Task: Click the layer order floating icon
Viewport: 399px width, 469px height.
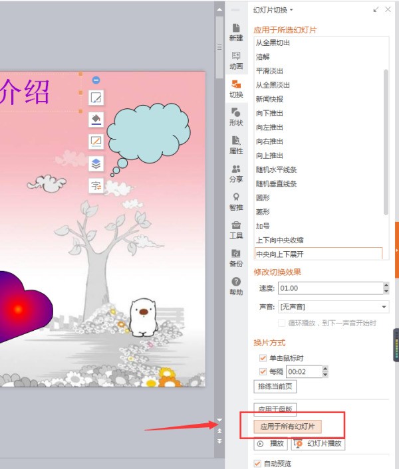Action: coord(96,163)
